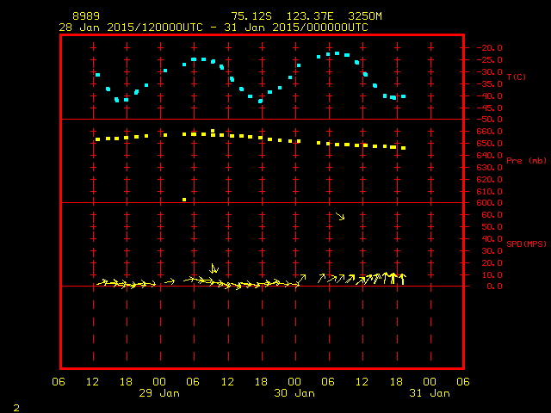This screenshot has width=551, height=413.
Task: Click the -50.0 temperature axis value
Action: tap(489, 120)
